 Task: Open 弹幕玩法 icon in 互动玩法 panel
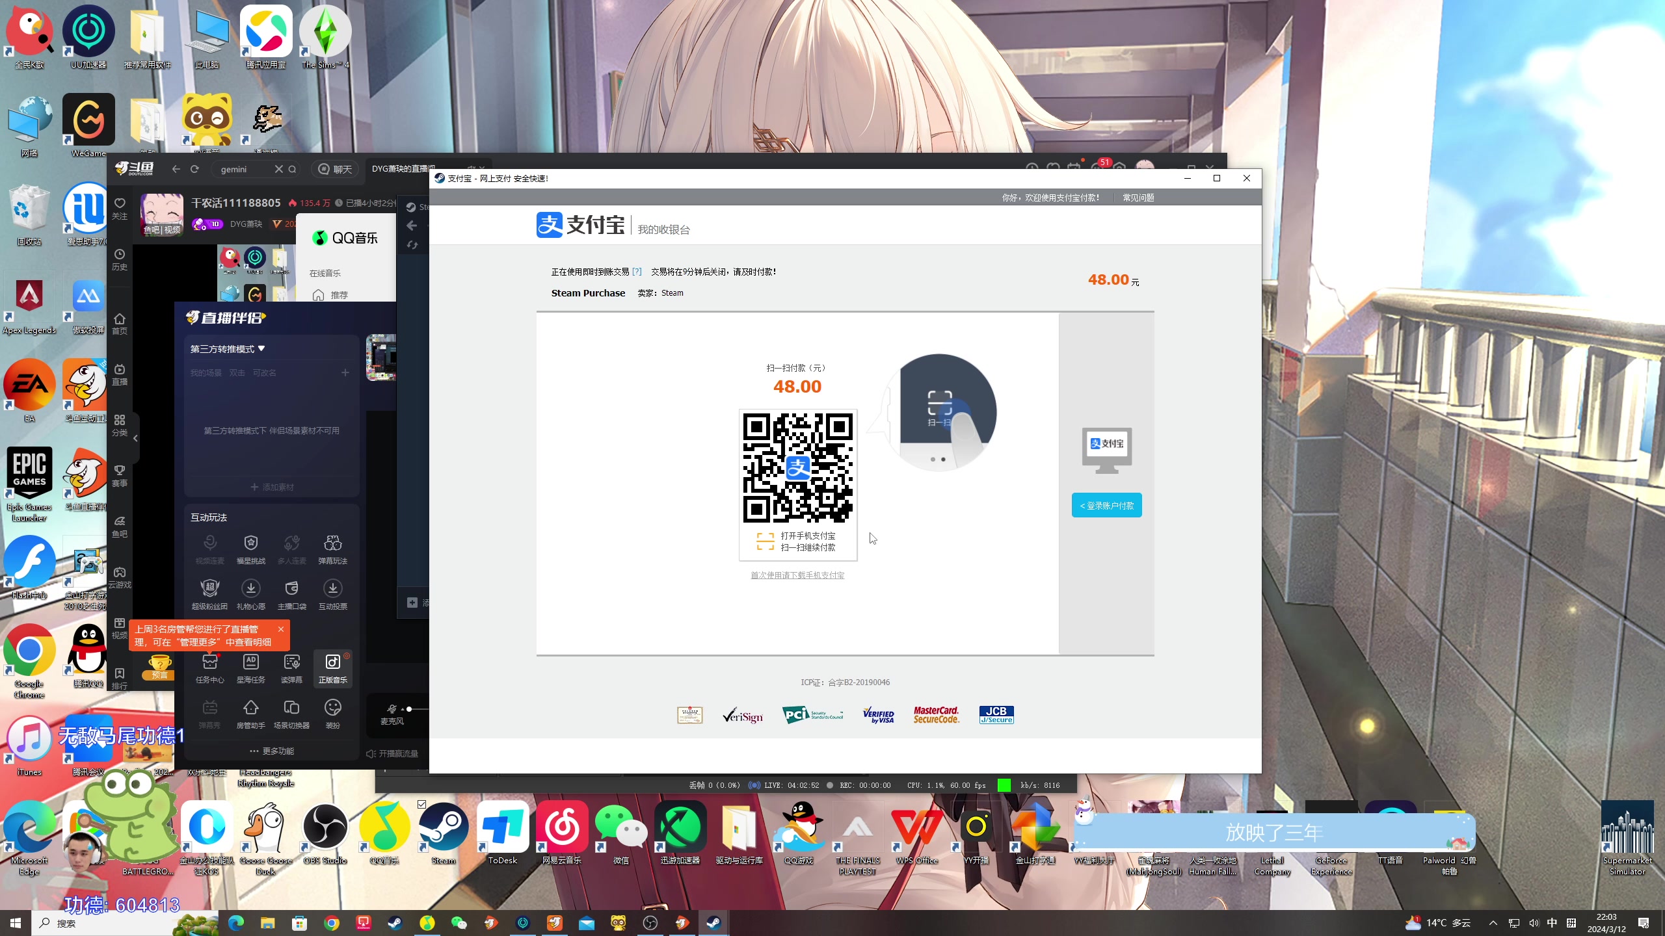332,543
